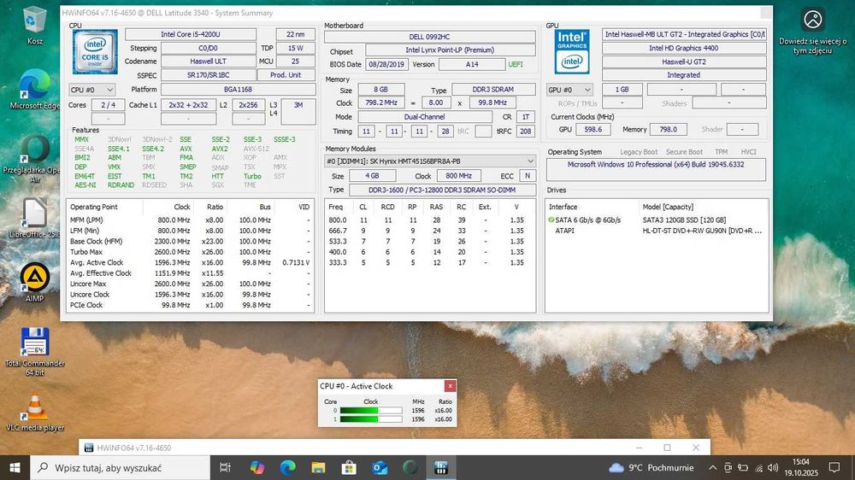Click the Windows search box

(x=120, y=467)
